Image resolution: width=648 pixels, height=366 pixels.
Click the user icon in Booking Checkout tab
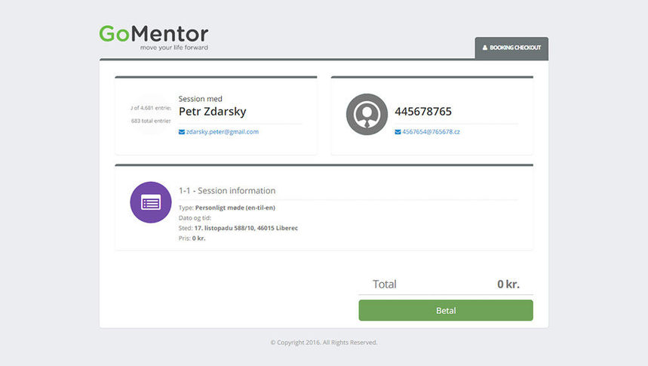485,48
